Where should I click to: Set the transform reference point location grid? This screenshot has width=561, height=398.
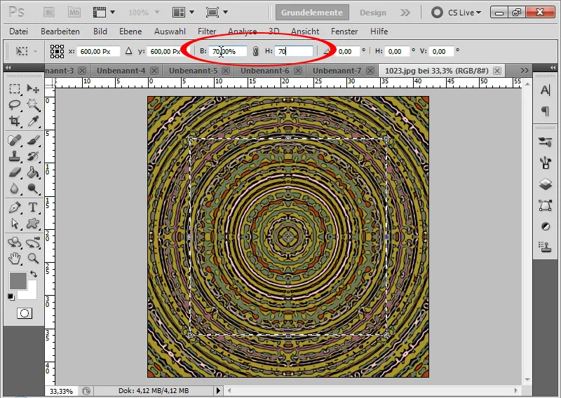57,51
